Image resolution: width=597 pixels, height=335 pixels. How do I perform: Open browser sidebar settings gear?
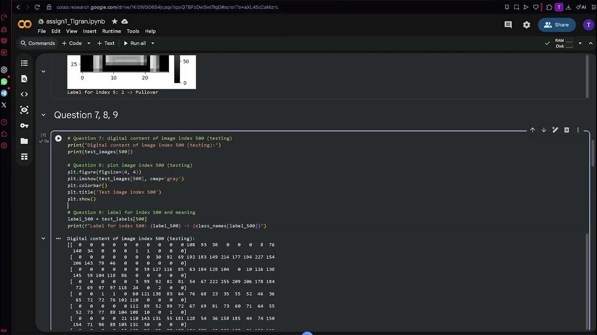point(4,146)
